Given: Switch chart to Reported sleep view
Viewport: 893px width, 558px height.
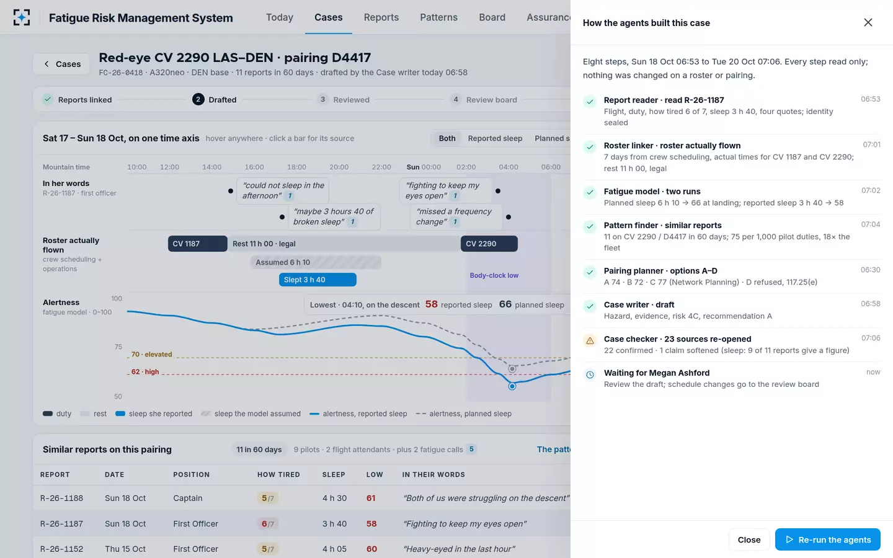Looking at the screenshot, I should click(x=495, y=138).
